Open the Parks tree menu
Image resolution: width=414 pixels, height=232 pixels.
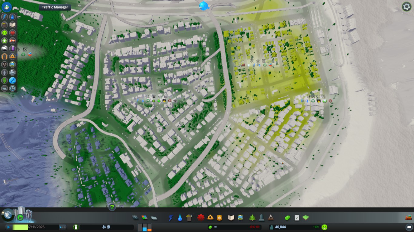(252, 217)
